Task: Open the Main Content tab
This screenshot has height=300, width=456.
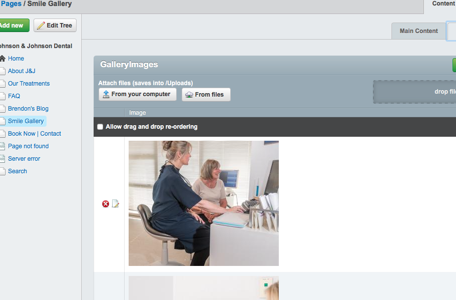Action: 418,31
